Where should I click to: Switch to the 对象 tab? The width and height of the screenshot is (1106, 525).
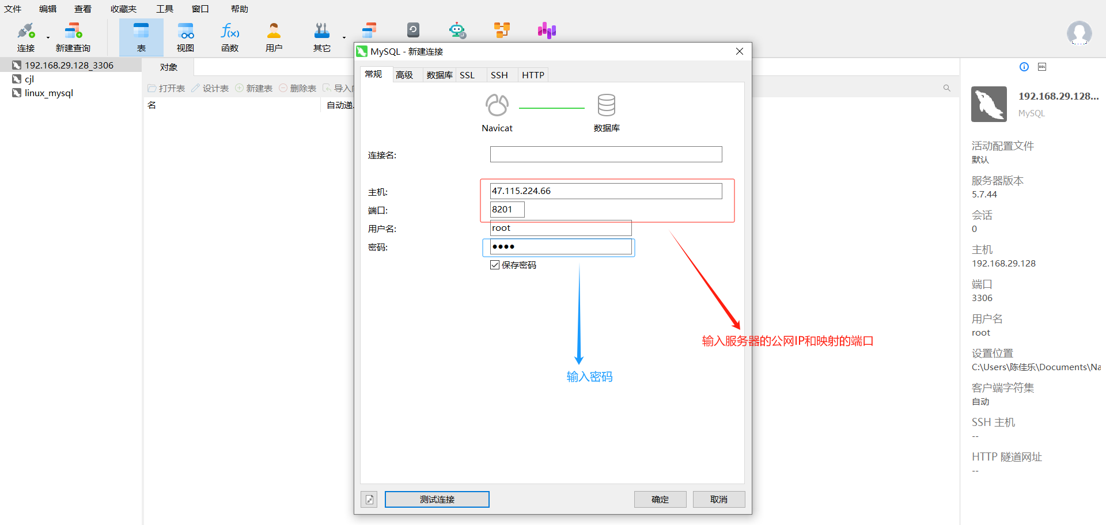(169, 67)
